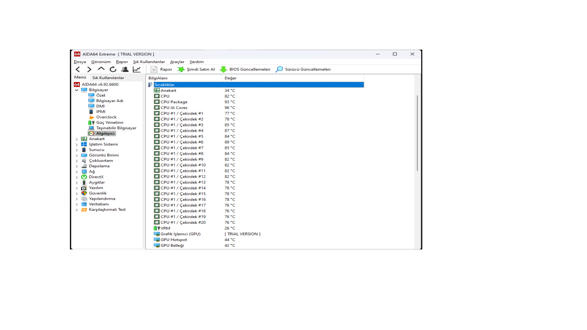Click the Çokluortam speaker icon

coord(84,161)
